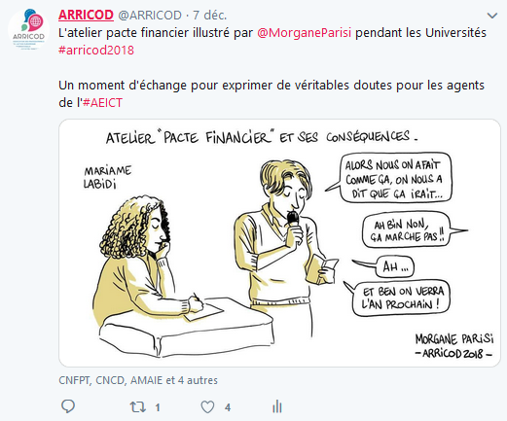The width and height of the screenshot is (507, 421).
Task: View the tagged CNCD account
Action: [x=110, y=380]
